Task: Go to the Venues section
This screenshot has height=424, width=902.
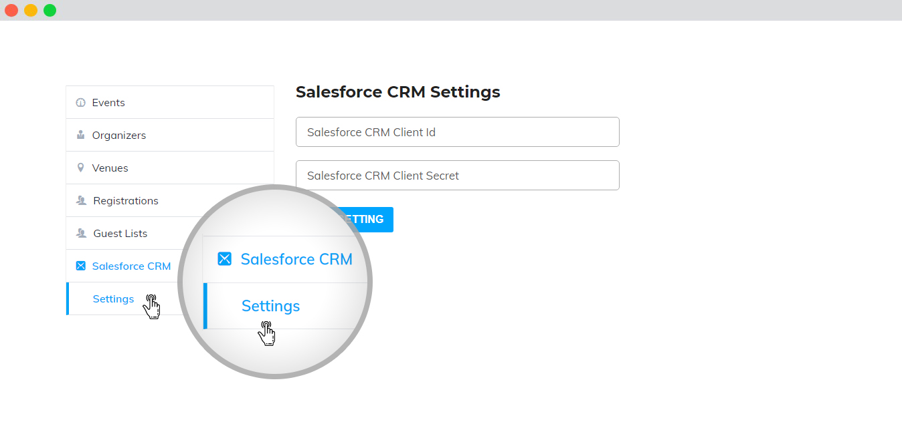Action: tap(170, 168)
